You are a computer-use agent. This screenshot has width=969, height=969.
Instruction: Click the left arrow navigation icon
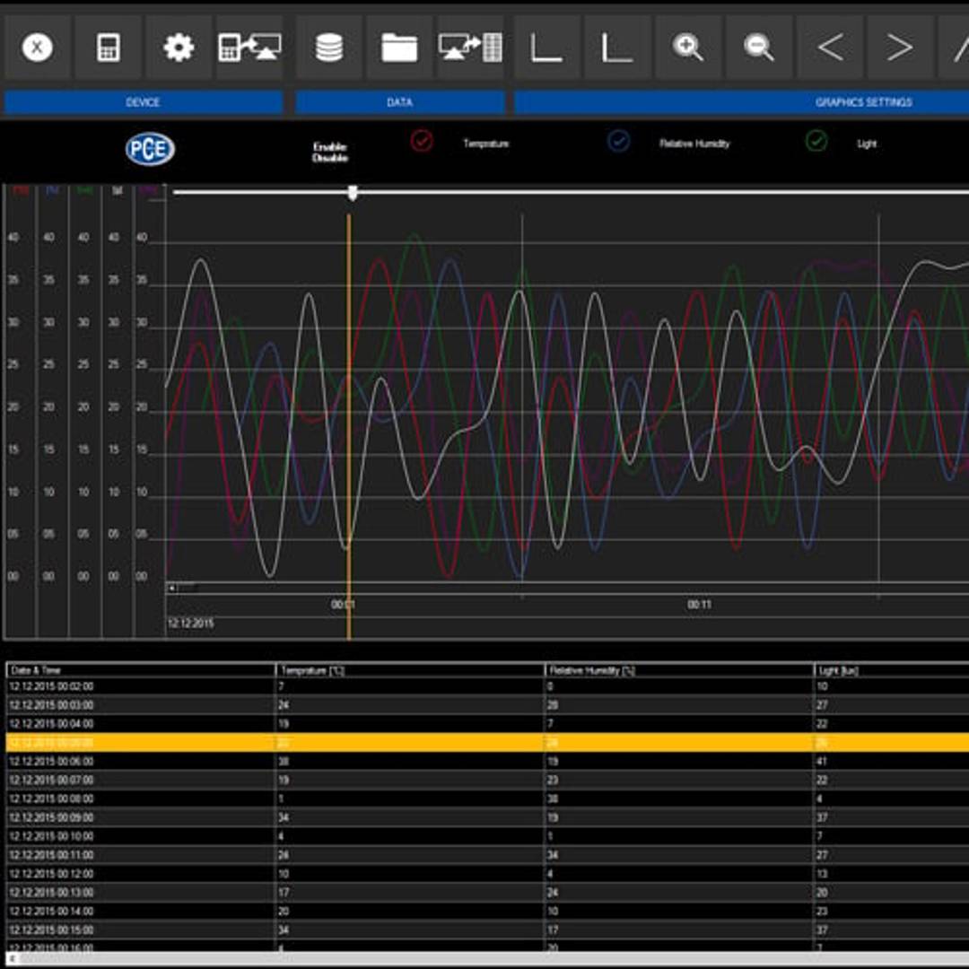pos(830,48)
